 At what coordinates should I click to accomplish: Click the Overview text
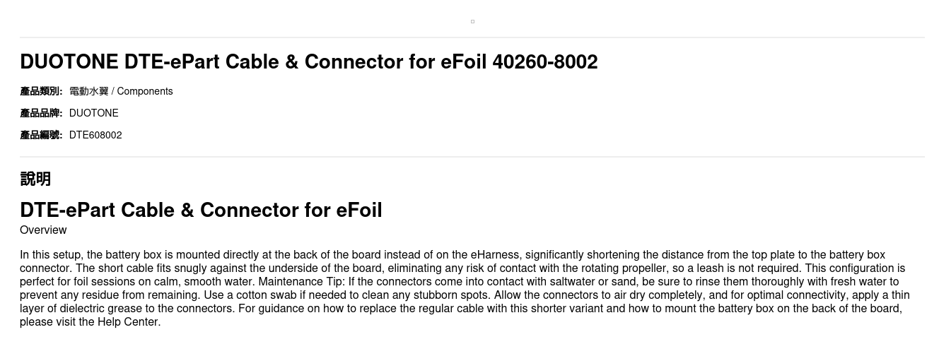coord(43,230)
